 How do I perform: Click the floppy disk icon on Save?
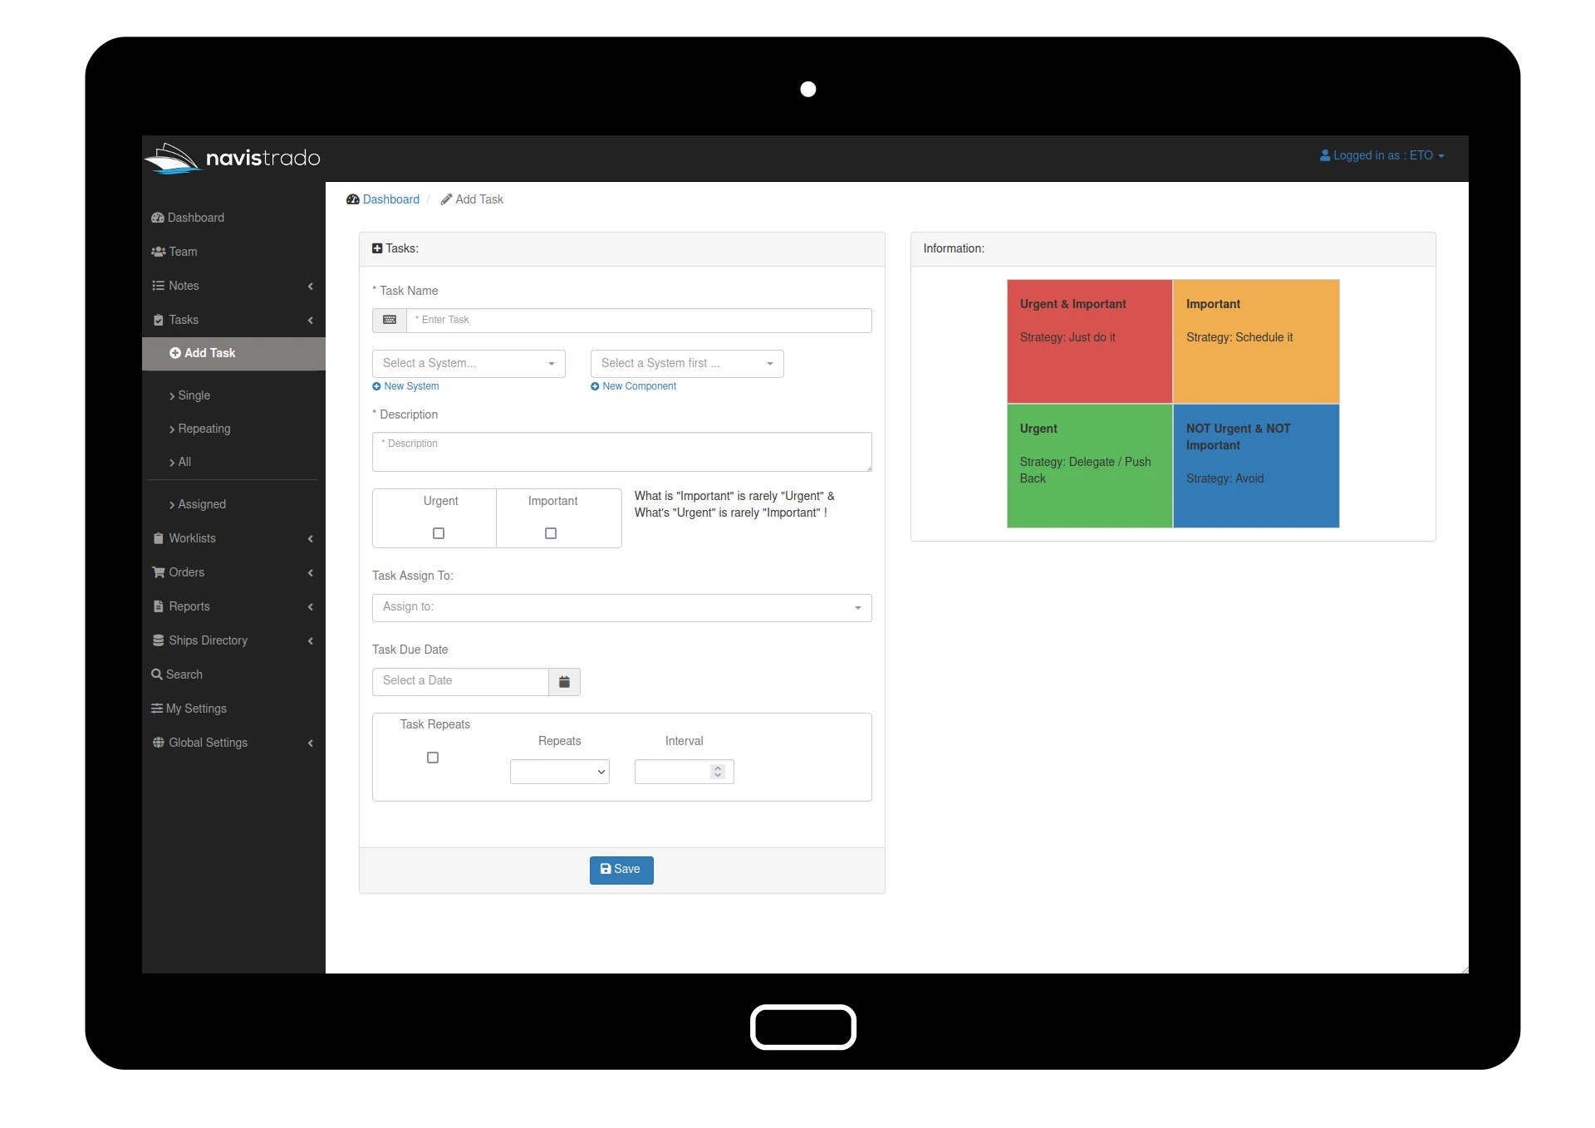click(606, 869)
